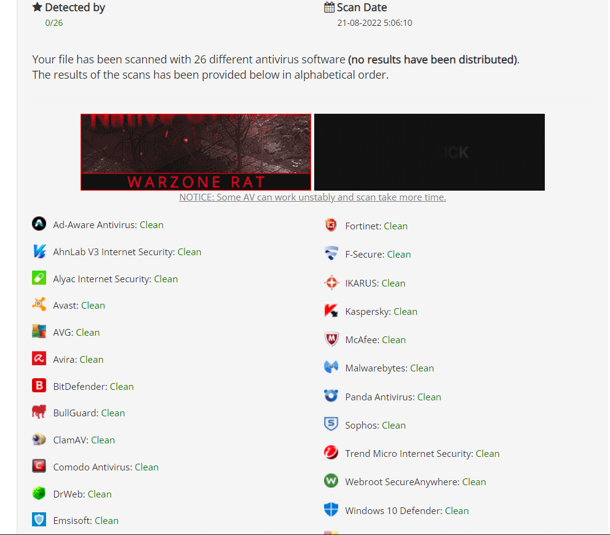Click the Webroot green W icon

click(331, 481)
